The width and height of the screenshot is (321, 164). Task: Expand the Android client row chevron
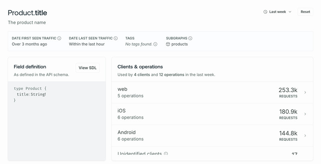(305, 136)
